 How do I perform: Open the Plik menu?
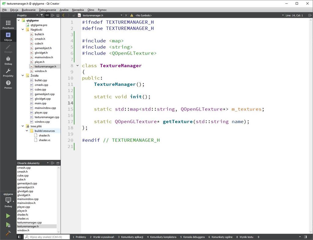[x=5, y=10]
